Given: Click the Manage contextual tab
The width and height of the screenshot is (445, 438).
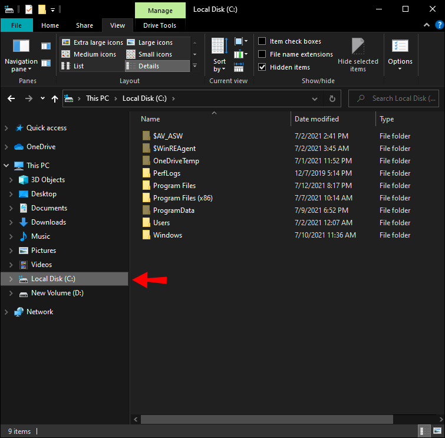Looking at the screenshot, I should pos(160,11).
